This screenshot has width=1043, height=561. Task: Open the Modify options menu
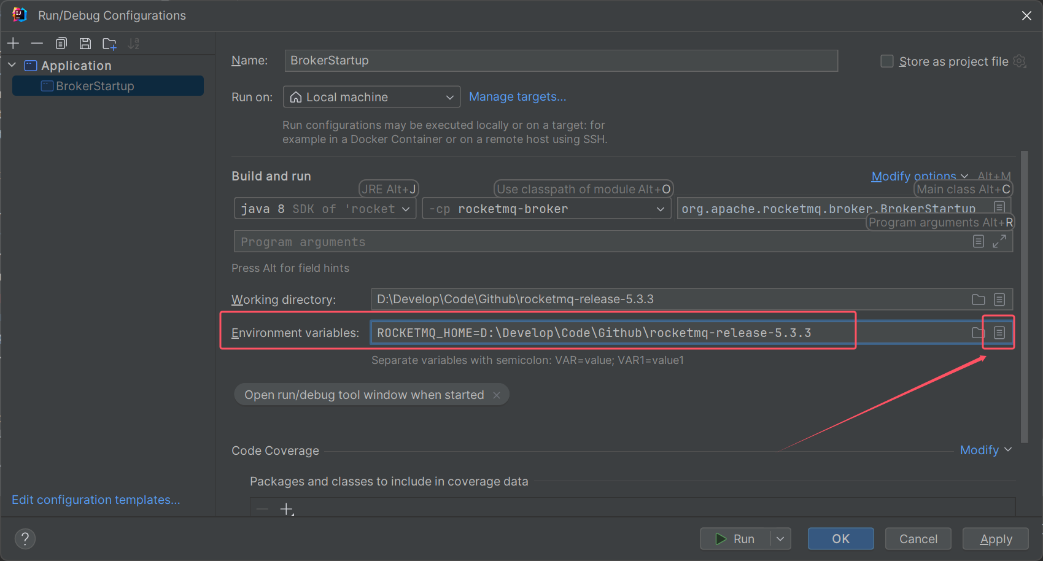tap(920, 176)
